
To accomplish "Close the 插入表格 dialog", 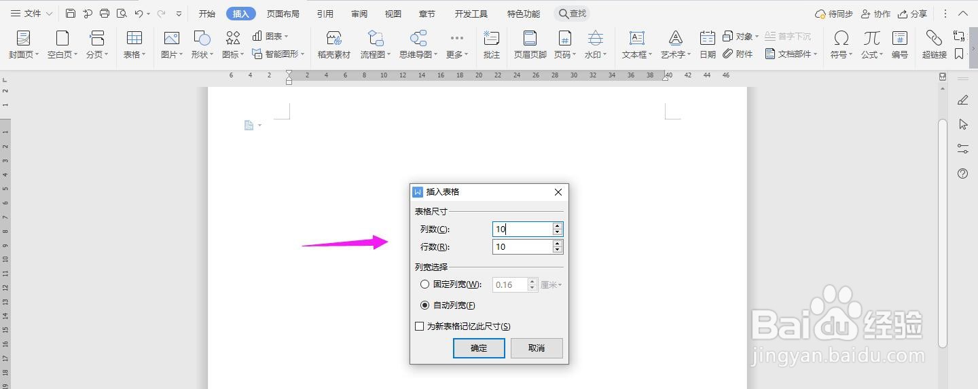I will [x=558, y=192].
